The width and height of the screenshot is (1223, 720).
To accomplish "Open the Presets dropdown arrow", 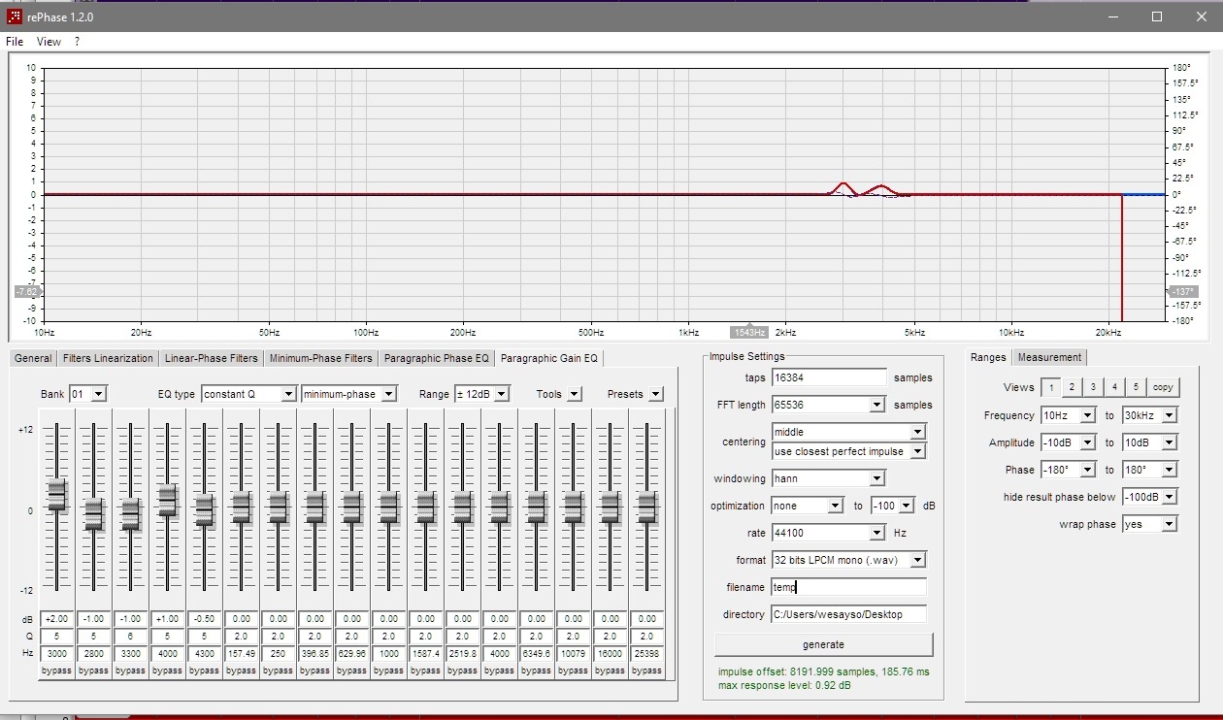I will [x=656, y=394].
